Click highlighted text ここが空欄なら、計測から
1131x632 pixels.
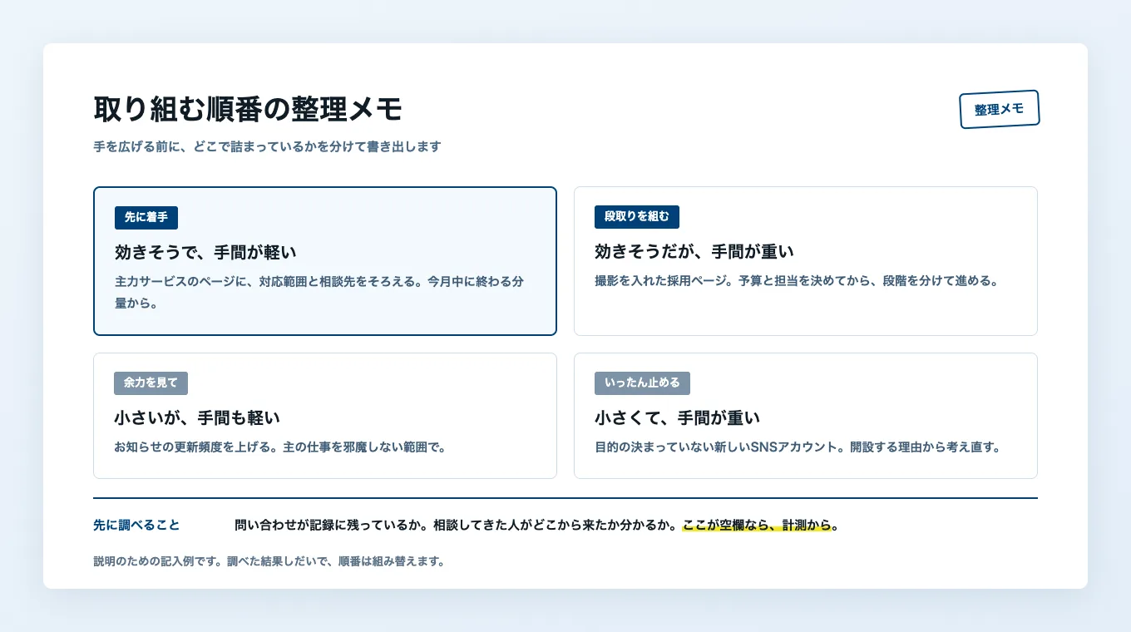pyautogui.click(x=757, y=525)
